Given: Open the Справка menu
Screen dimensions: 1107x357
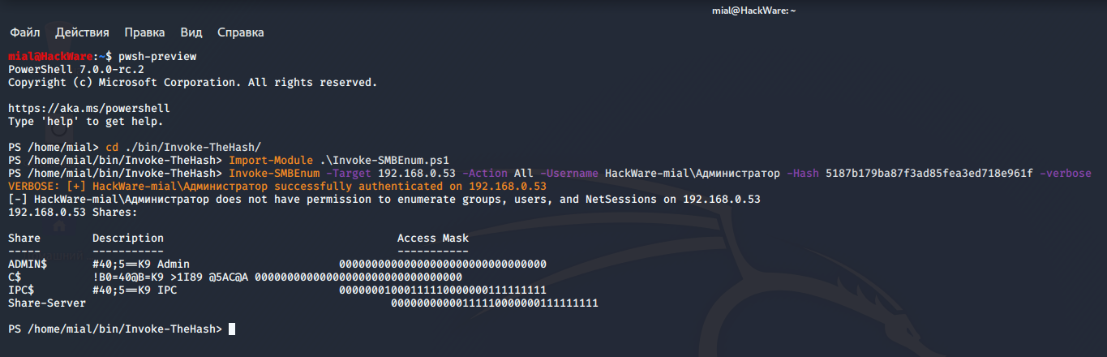Looking at the screenshot, I should [241, 32].
